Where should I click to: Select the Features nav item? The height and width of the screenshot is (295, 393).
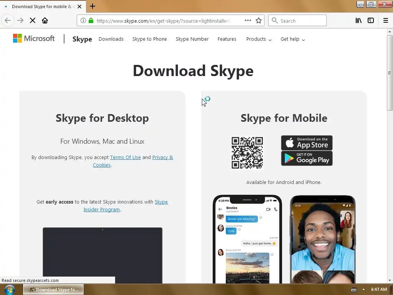(227, 39)
